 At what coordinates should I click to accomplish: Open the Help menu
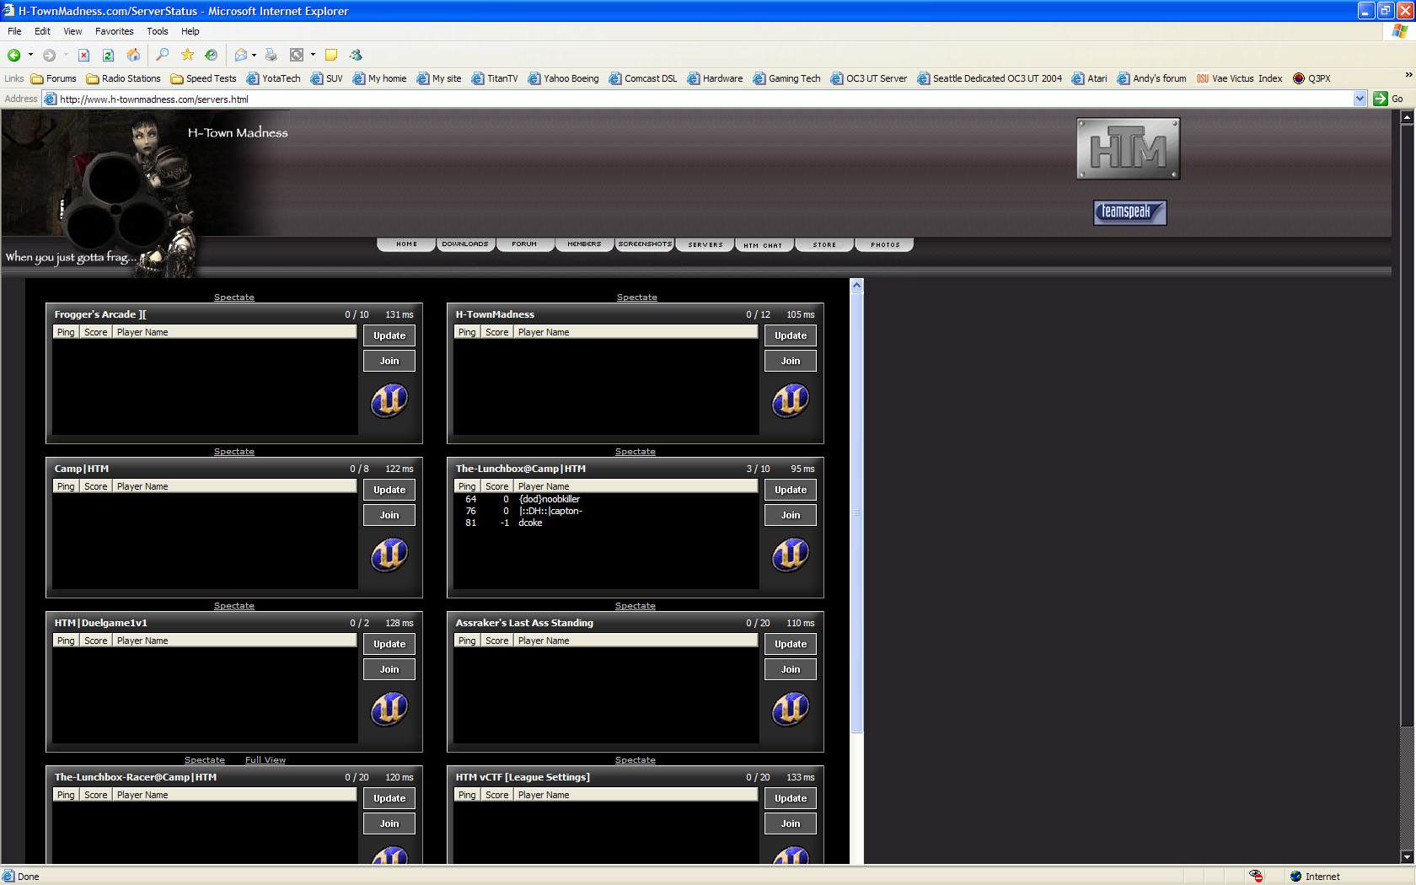190,31
